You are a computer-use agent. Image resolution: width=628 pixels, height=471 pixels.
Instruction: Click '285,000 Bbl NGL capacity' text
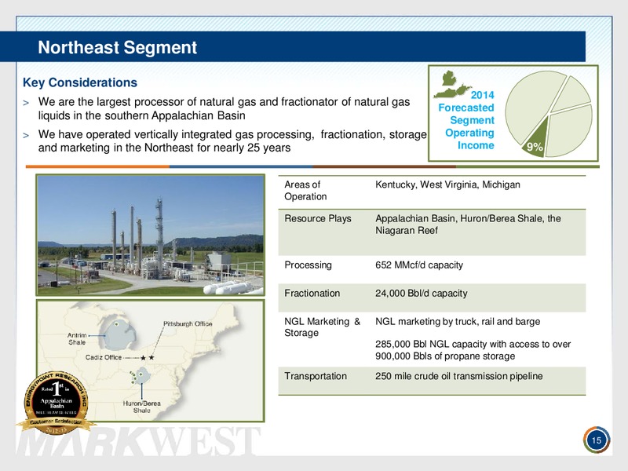tap(473, 350)
